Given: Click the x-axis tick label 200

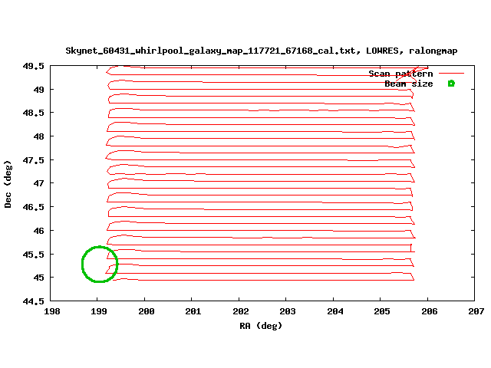Looking at the screenshot, I should coord(146,311).
